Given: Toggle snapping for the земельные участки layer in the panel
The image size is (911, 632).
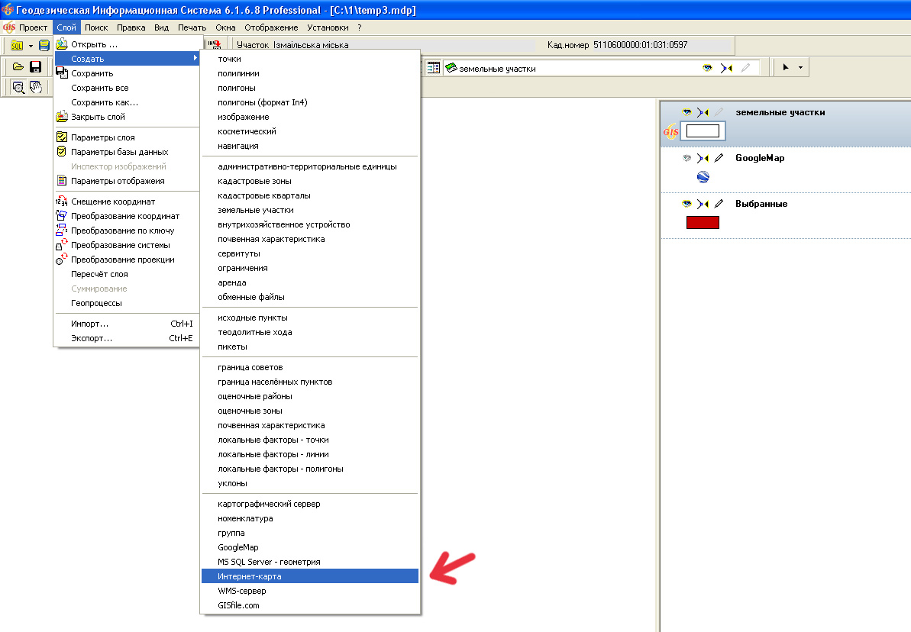Looking at the screenshot, I should (x=703, y=112).
